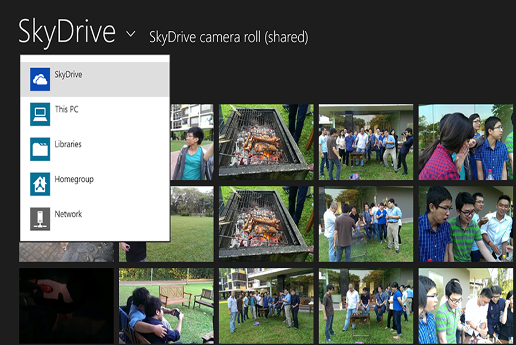Switch location to Libraries
This screenshot has height=345, width=516.
95,149
